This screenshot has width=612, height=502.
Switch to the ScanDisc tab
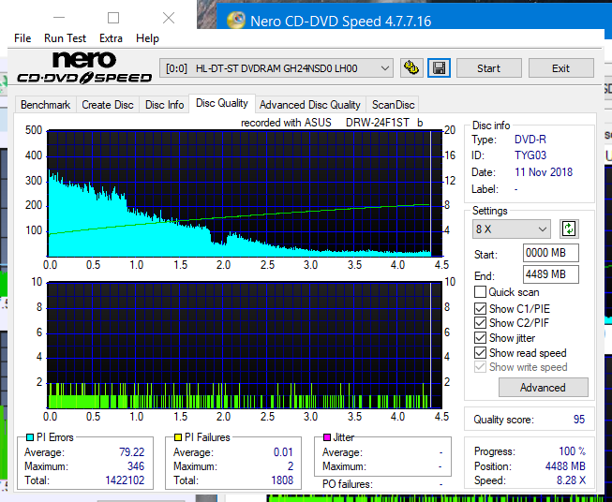pos(393,105)
